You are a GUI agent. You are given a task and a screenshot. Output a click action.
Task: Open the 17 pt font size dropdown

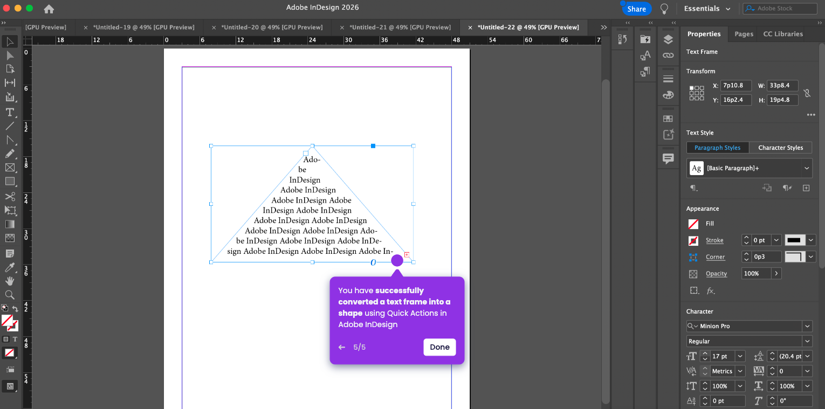(740, 356)
